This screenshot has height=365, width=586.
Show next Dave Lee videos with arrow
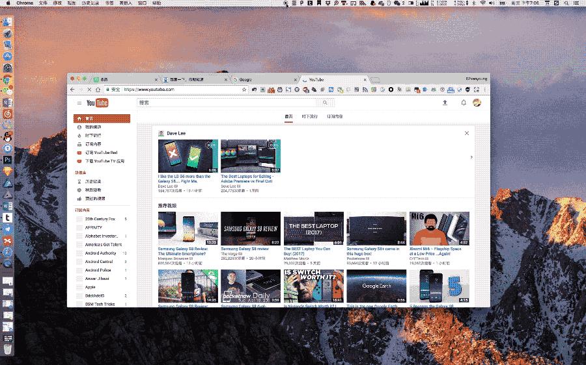[x=471, y=157]
